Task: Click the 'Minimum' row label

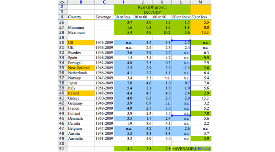Action: [x=81, y=27]
